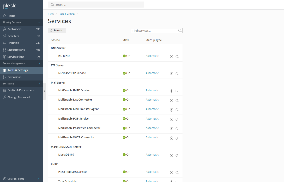Screen dimensions: 284x182
Task: Restart the MariaDB105 service
Action: (x=177, y=155)
